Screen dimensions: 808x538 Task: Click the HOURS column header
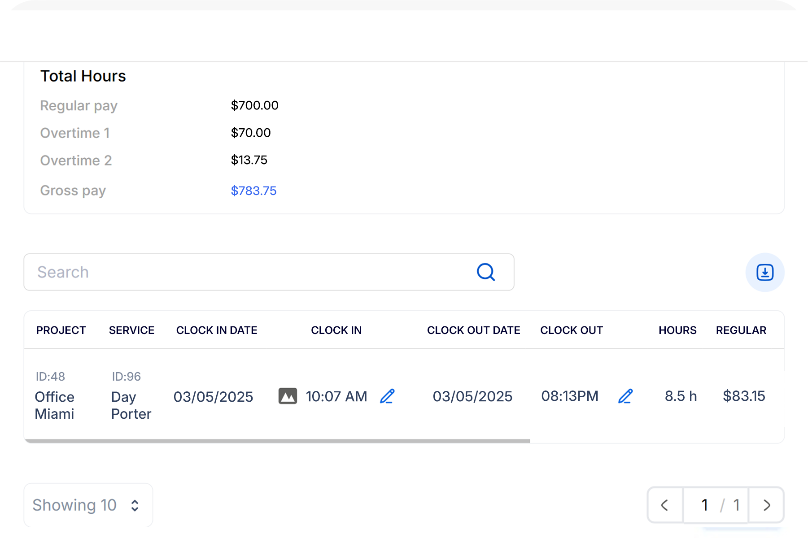[x=677, y=330]
